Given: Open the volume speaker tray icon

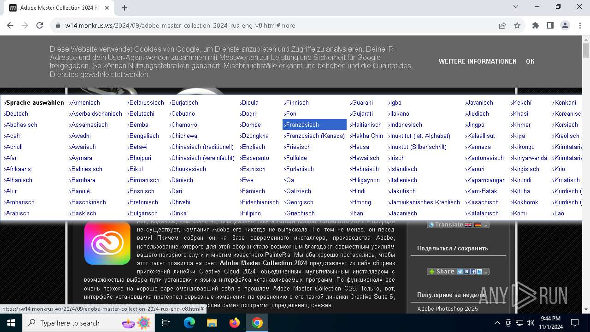Looking at the screenshot, I should point(530,323).
